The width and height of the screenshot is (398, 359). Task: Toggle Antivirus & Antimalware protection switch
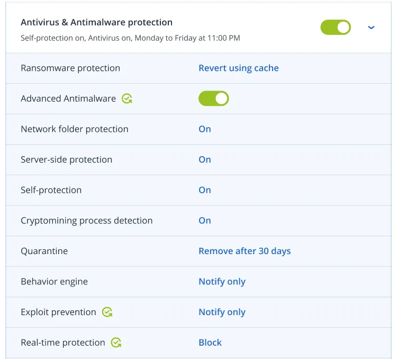[336, 28]
